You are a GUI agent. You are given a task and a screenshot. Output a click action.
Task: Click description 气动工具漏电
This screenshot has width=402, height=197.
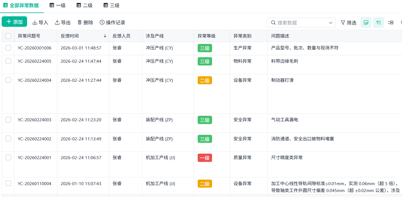click(x=284, y=120)
